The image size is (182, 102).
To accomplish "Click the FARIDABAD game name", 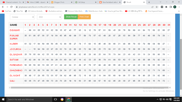I will click(x=16, y=65).
